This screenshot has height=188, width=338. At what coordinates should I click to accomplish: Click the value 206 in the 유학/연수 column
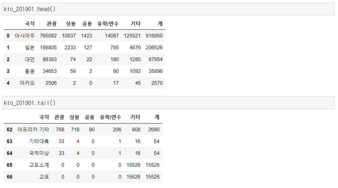tap(117, 130)
